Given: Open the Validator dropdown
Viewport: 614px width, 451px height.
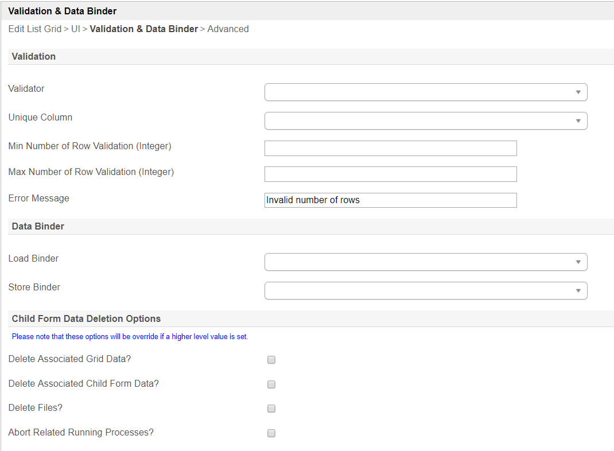Looking at the screenshot, I should 425,92.
